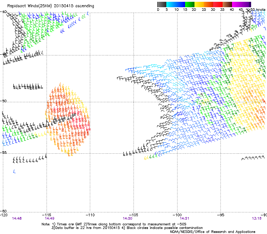The image size is (267, 234).
Task: Click the magenta 40-45 knots color swatch
Action: pos(237,4)
